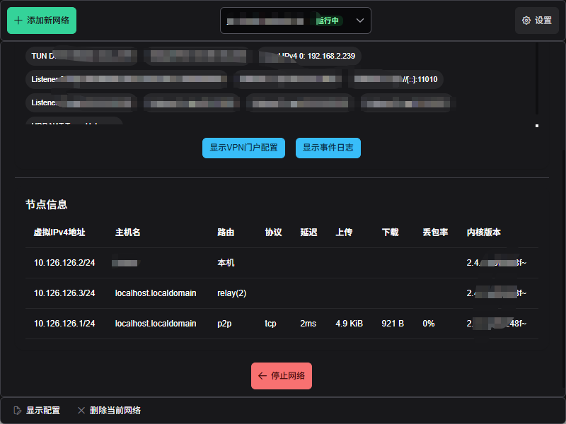
Task: Click the info panel's vertical scrollbar
Action: coord(537,78)
